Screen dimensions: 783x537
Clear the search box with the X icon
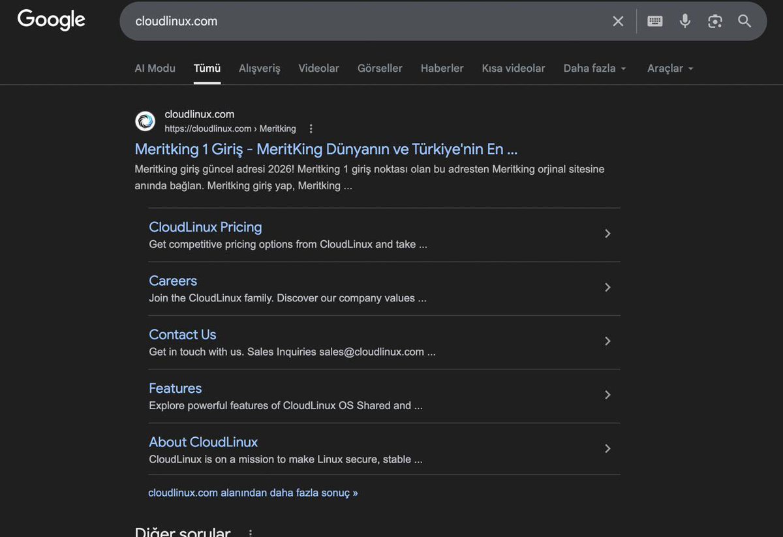point(618,21)
